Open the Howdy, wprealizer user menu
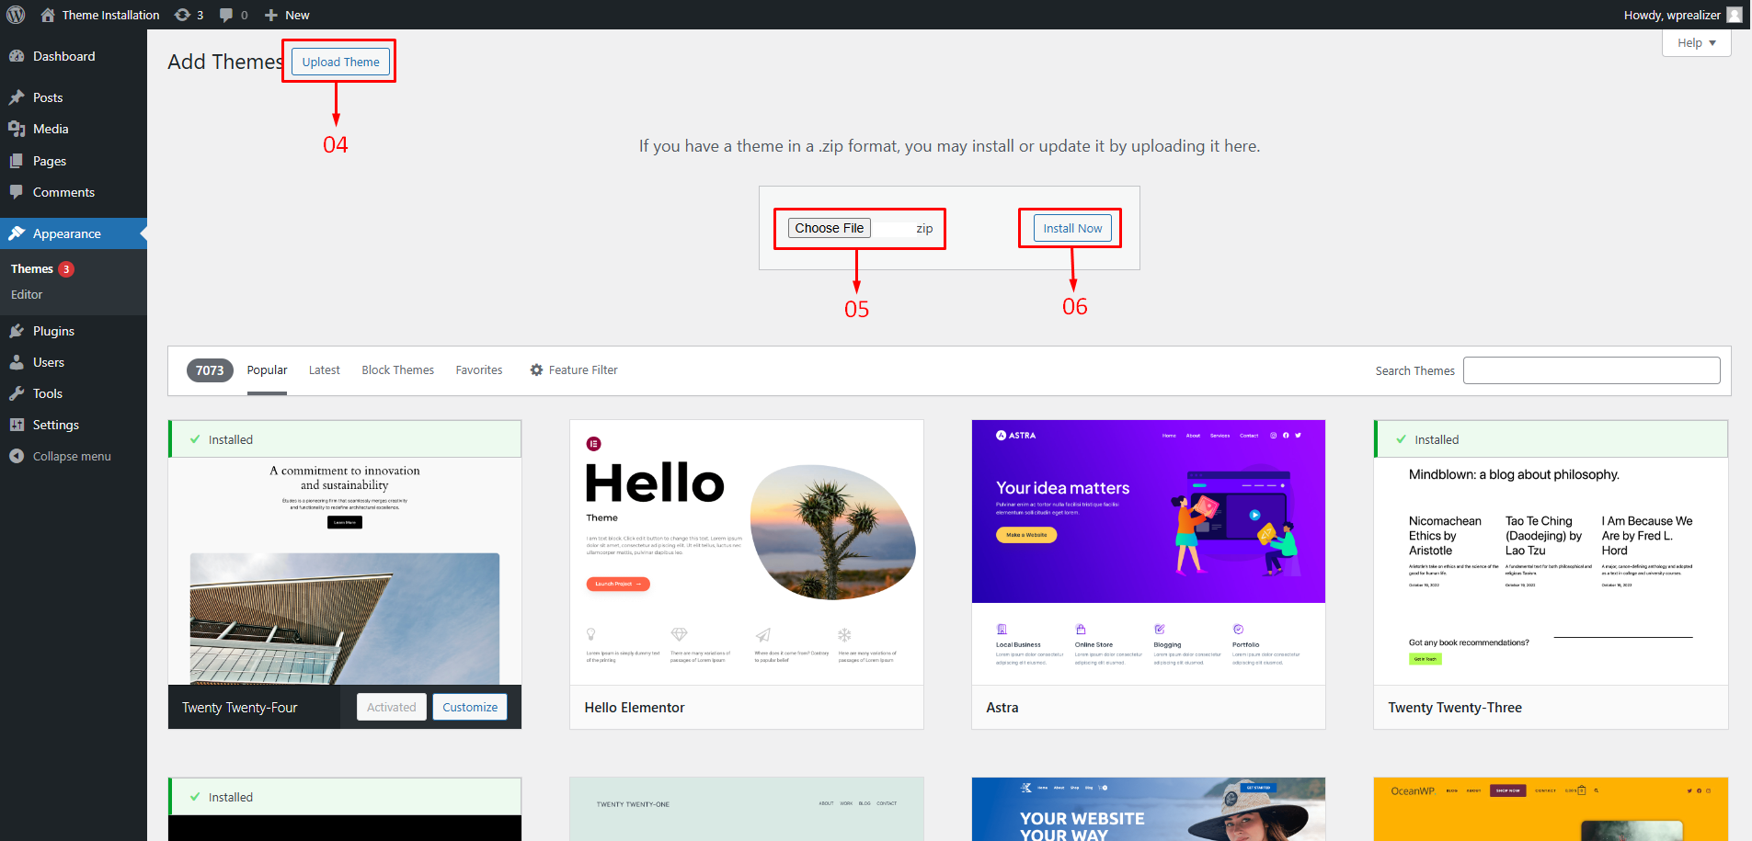 1682,15
